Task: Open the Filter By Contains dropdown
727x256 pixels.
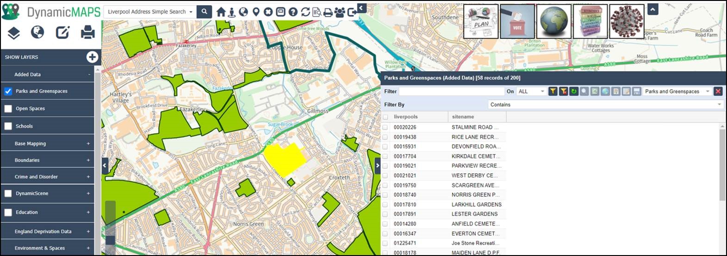Action: tap(605, 104)
